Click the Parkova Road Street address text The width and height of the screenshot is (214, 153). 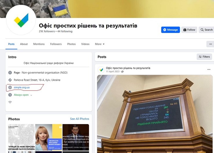pyautogui.click(x=37, y=80)
